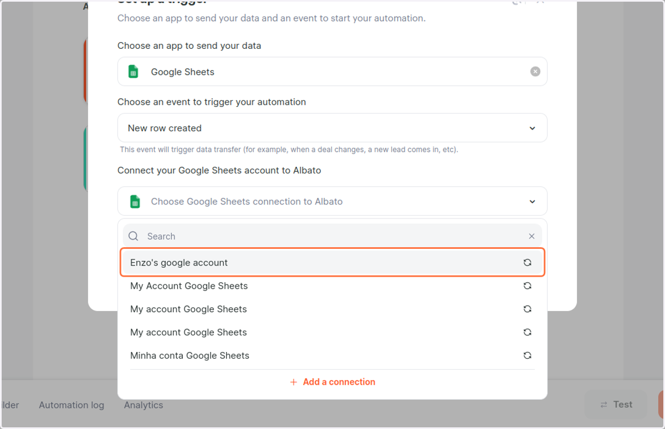Image resolution: width=665 pixels, height=429 pixels.
Task: Click Add a connection
Action: (x=332, y=382)
